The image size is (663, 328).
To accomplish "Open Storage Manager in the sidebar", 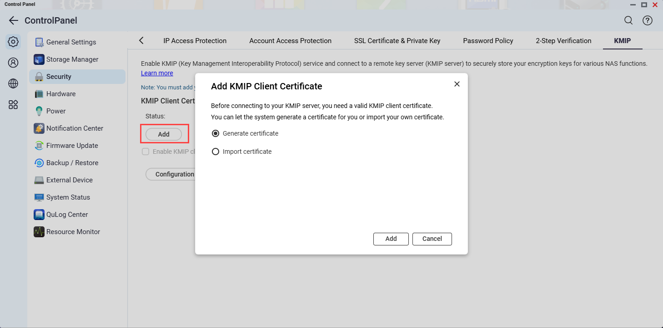I will coord(72,59).
